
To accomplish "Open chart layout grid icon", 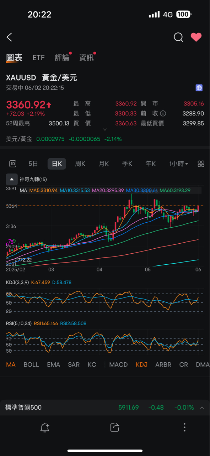I will 201,164.
